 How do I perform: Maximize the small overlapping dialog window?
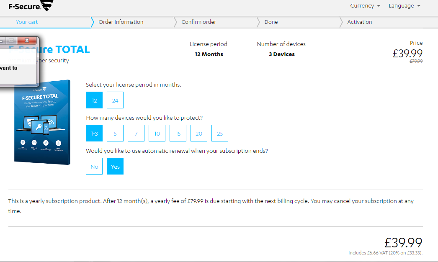11,41
